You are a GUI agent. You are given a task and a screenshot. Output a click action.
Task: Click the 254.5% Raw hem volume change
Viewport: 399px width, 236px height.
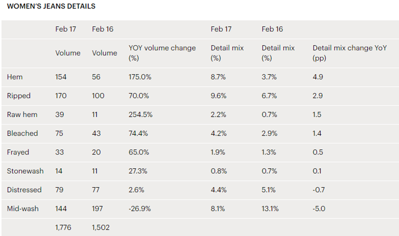click(x=141, y=115)
